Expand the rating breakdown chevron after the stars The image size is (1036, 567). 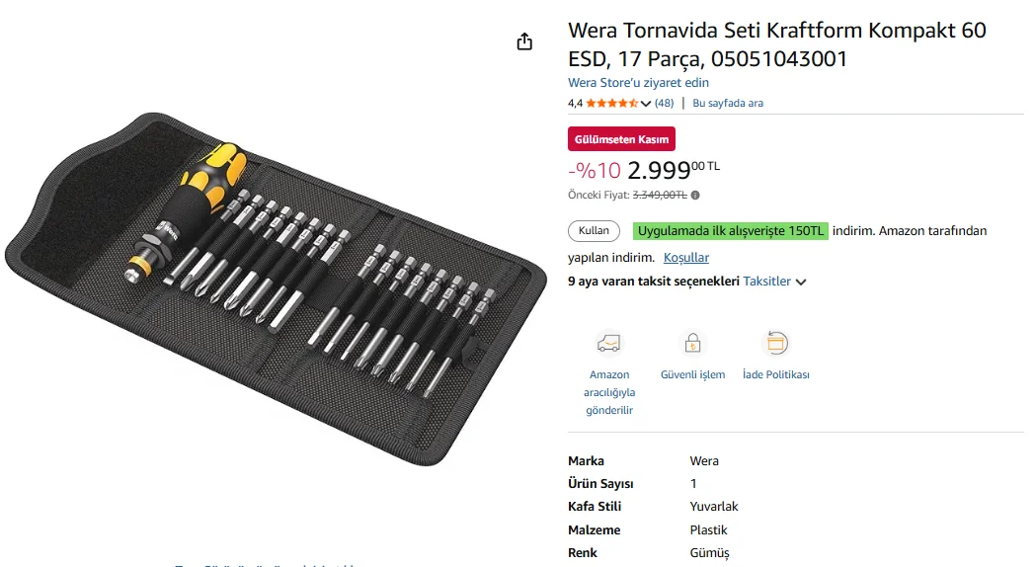(x=646, y=104)
